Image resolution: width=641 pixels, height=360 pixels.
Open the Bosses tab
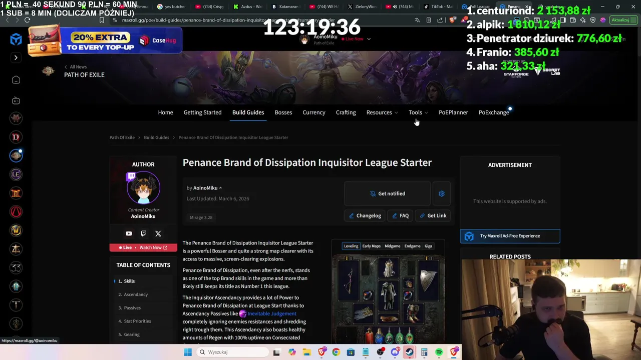[x=283, y=112]
